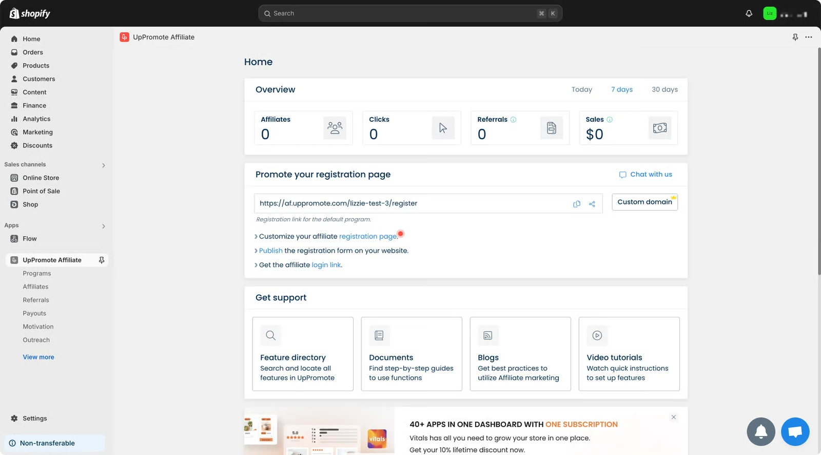Share the registration link
This screenshot has height=455, width=821.
click(x=592, y=204)
